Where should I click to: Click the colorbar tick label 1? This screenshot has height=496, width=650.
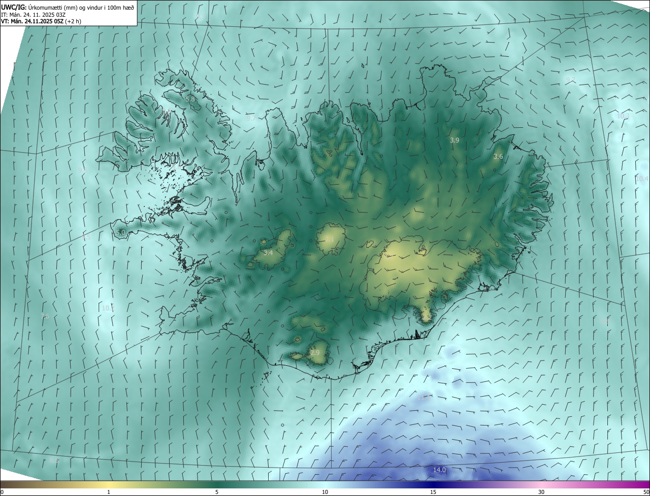(109, 492)
